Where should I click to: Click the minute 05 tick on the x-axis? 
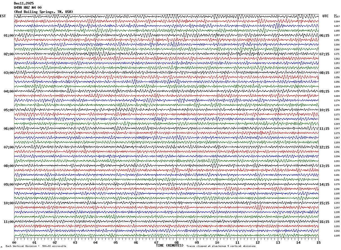point(116,242)
